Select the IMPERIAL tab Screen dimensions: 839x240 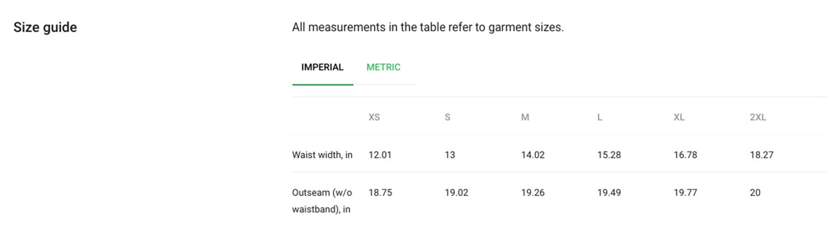pos(322,67)
